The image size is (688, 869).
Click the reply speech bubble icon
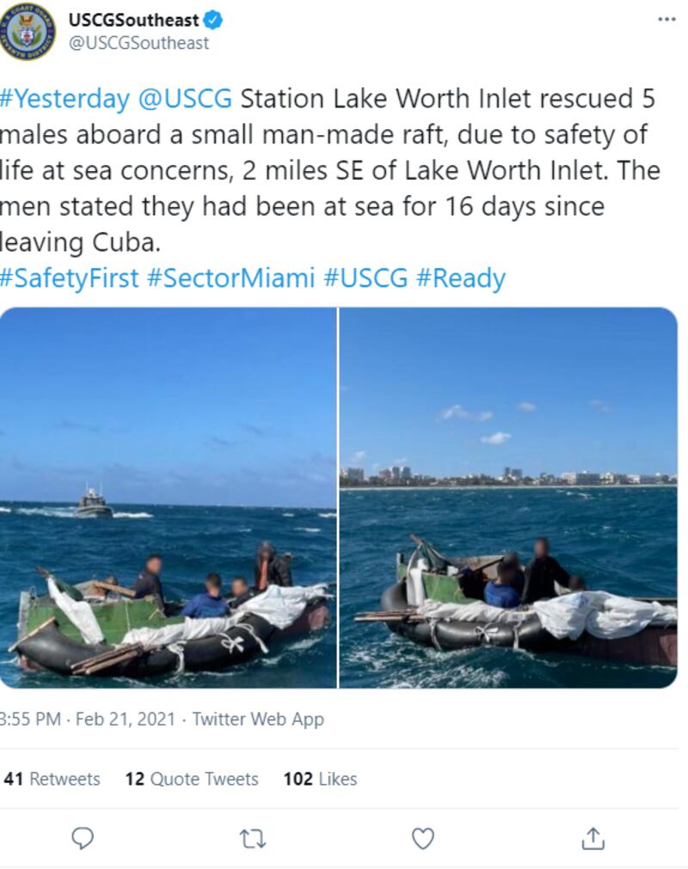[x=83, y=839]
